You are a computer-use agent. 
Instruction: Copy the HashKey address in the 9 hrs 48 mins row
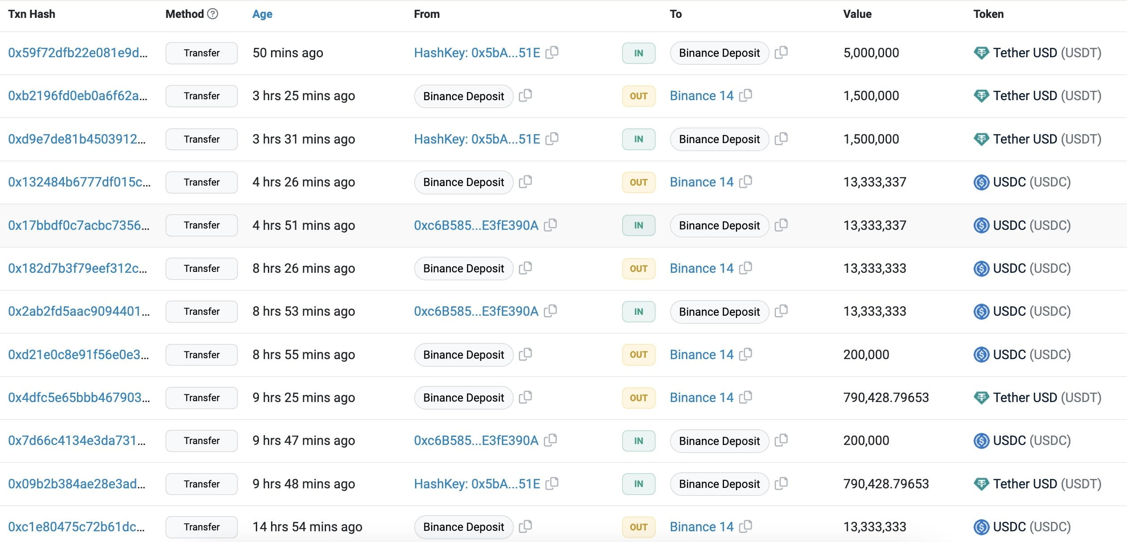click(552, 483)
